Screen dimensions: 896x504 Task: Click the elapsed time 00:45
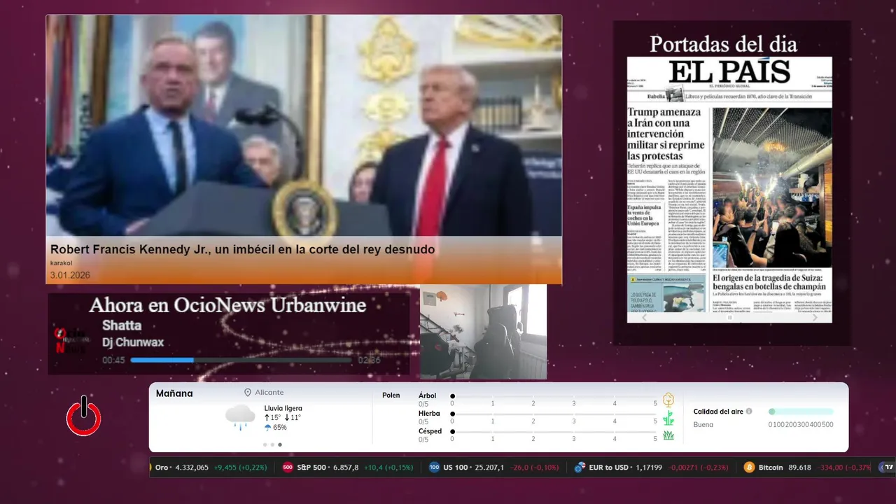point(113,360)
